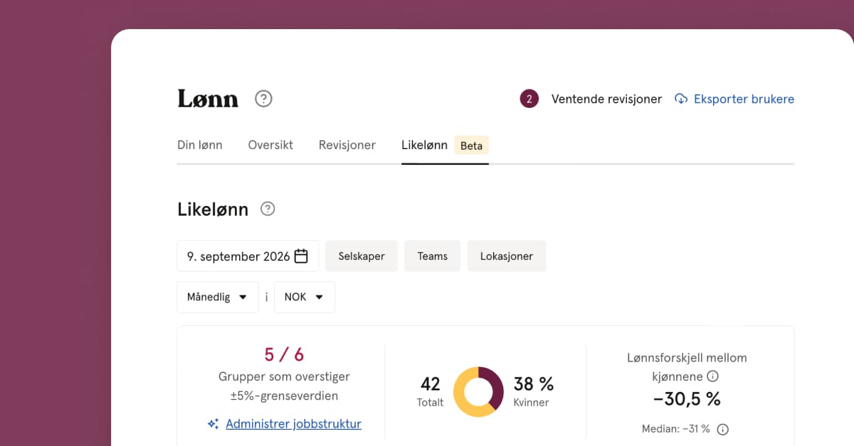854x446 pixels.
Task: Open Ventende revisjoner link
Action: coord(606,99)
